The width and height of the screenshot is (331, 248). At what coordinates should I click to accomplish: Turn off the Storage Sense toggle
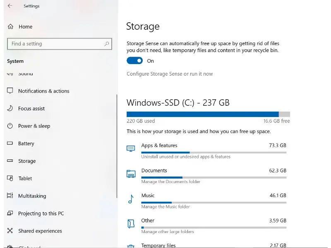[x=135, y=61]
